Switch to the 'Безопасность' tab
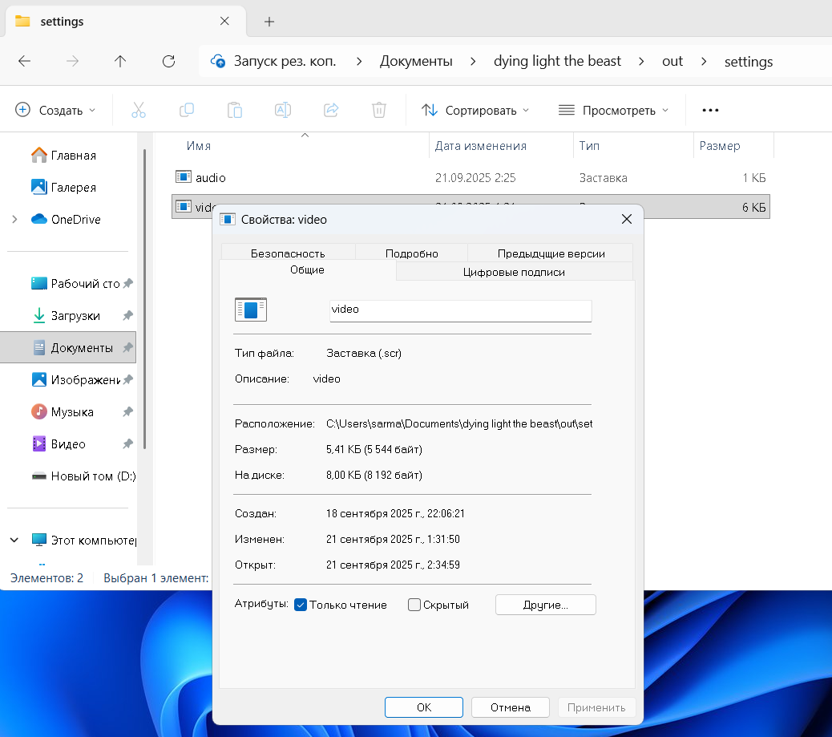 pyautogui.click(x=288, y=253)
